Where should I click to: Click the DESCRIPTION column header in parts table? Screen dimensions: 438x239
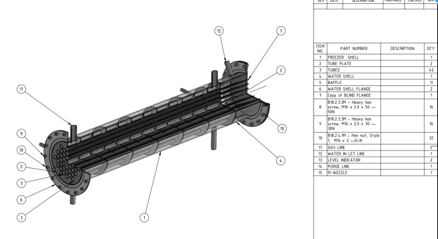coord(402,49)
